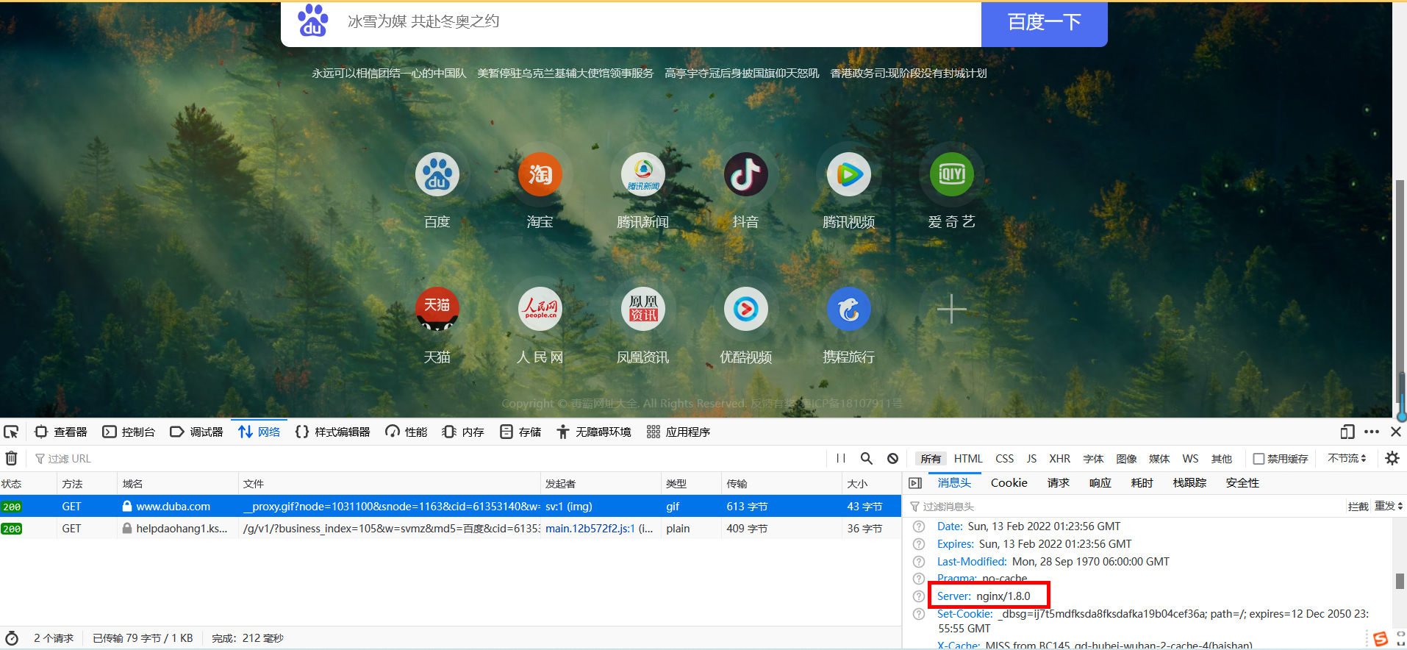Switch to the 控制台 (Console) tab
This screenshot has height=650, width=1407.
pos(129,432)
